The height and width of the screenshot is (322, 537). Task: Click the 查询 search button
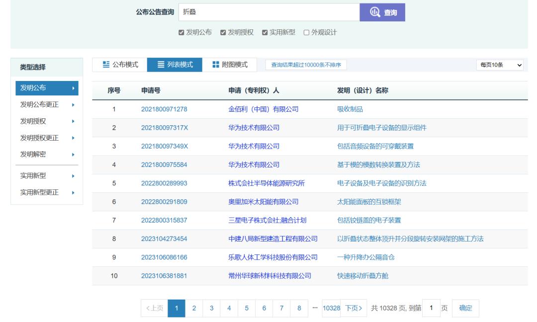(382, 12)
